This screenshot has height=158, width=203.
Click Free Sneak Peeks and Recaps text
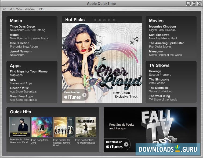(x=122, y=126)
